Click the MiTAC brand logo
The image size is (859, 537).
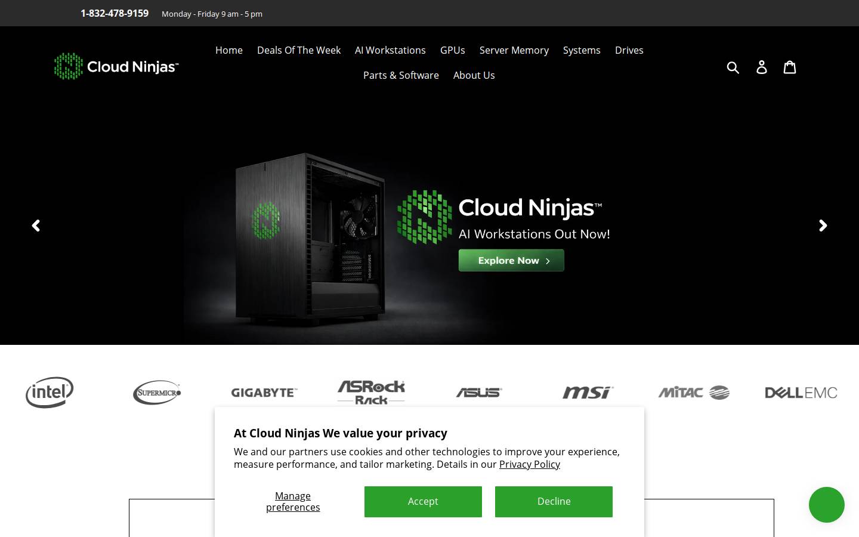point(694,393)
